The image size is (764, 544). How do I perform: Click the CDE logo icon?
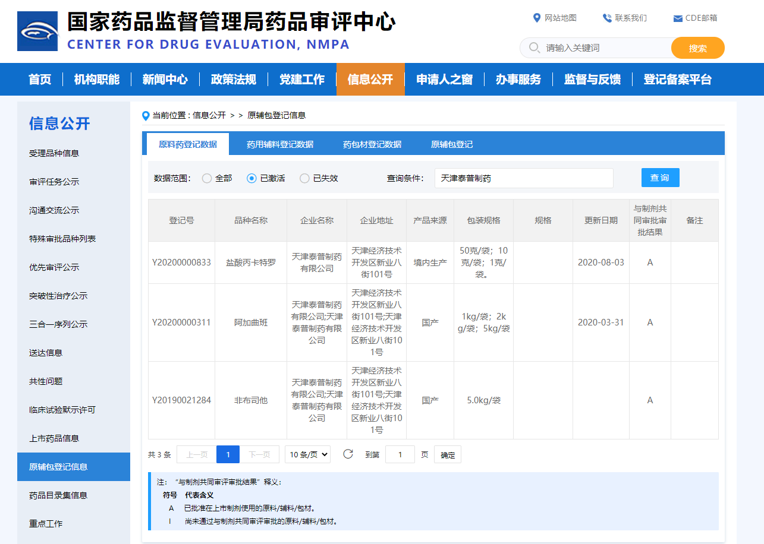(x=37, y=31)
